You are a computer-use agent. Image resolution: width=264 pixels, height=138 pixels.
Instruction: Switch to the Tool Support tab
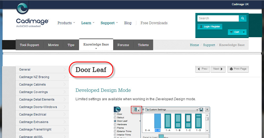click(x=30, y=45)
